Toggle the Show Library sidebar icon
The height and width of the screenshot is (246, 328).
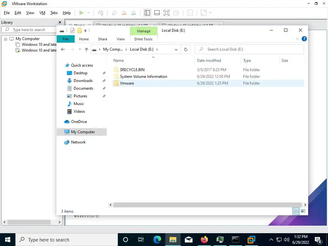point(147,13)
